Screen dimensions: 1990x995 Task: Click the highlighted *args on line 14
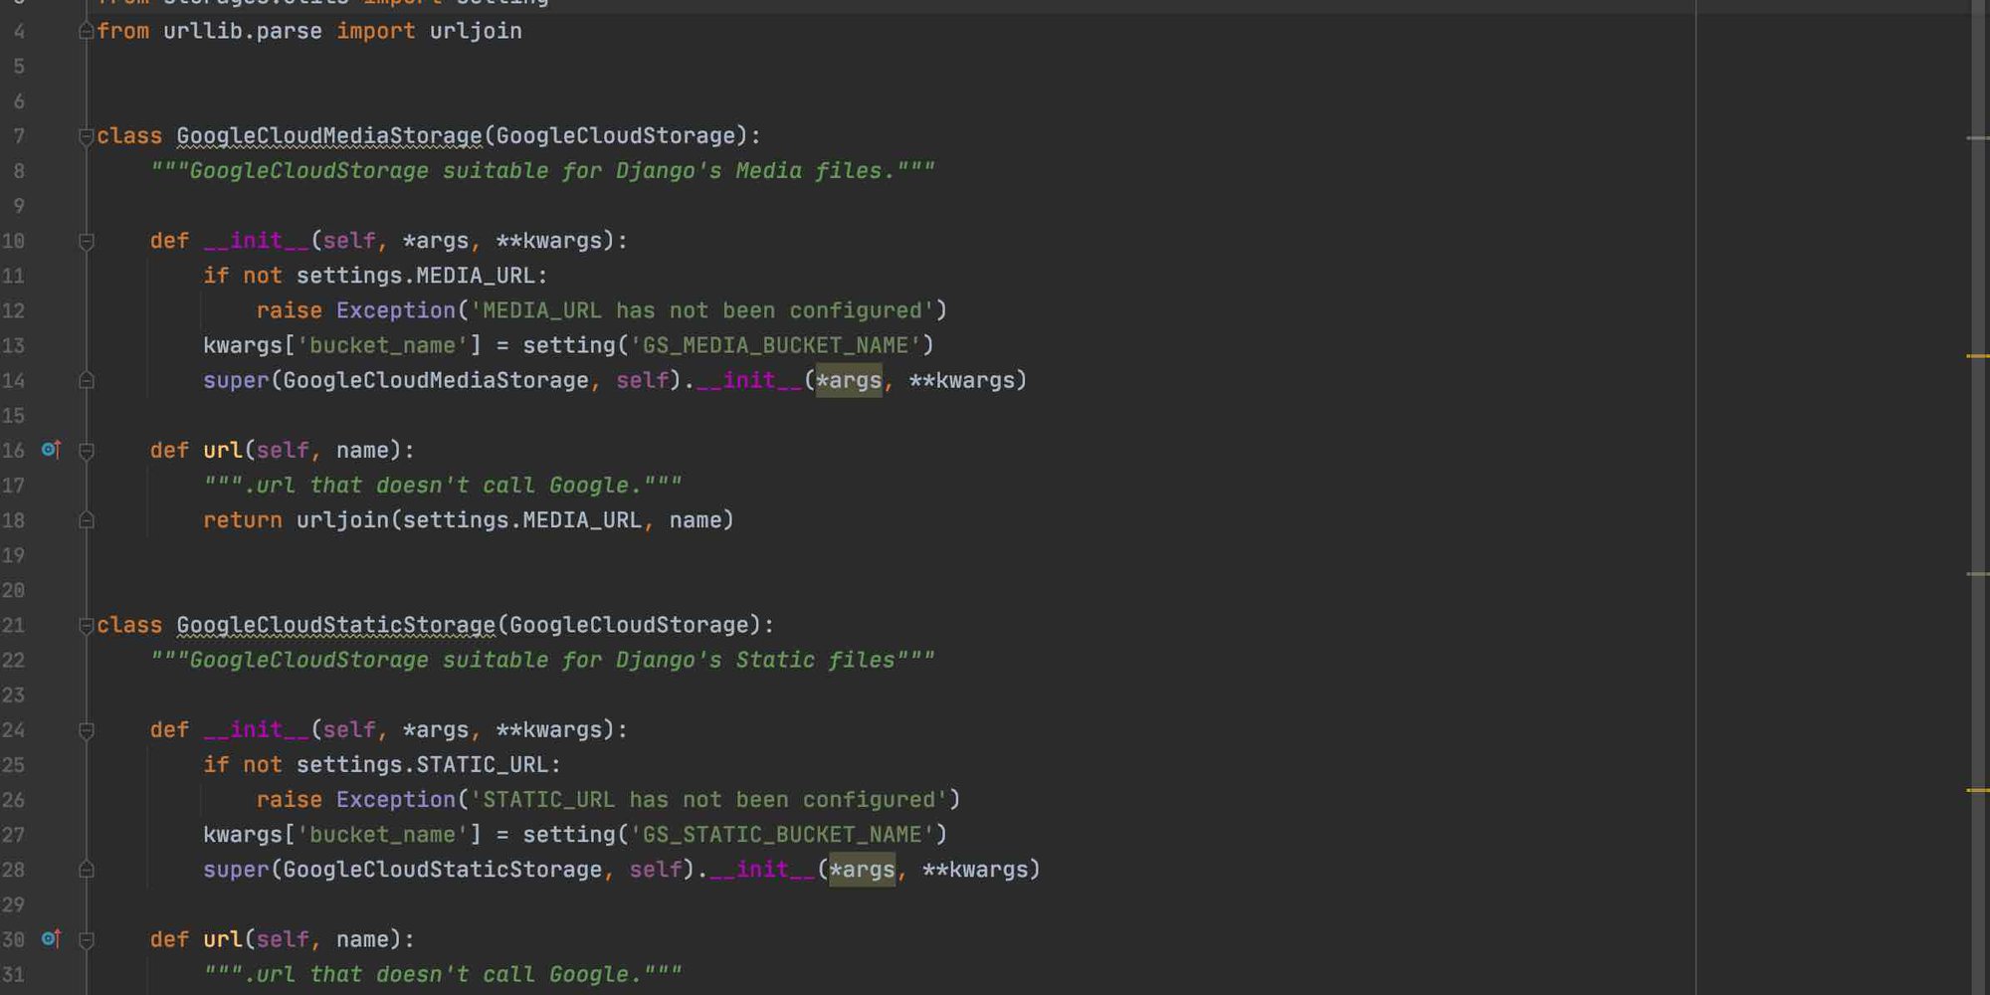coord(849,380)
